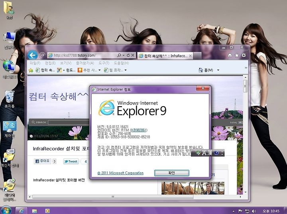
Task: Click the 컴터 속상해^^ blog title
Action: pyautogui.click(x=59, y=96)
